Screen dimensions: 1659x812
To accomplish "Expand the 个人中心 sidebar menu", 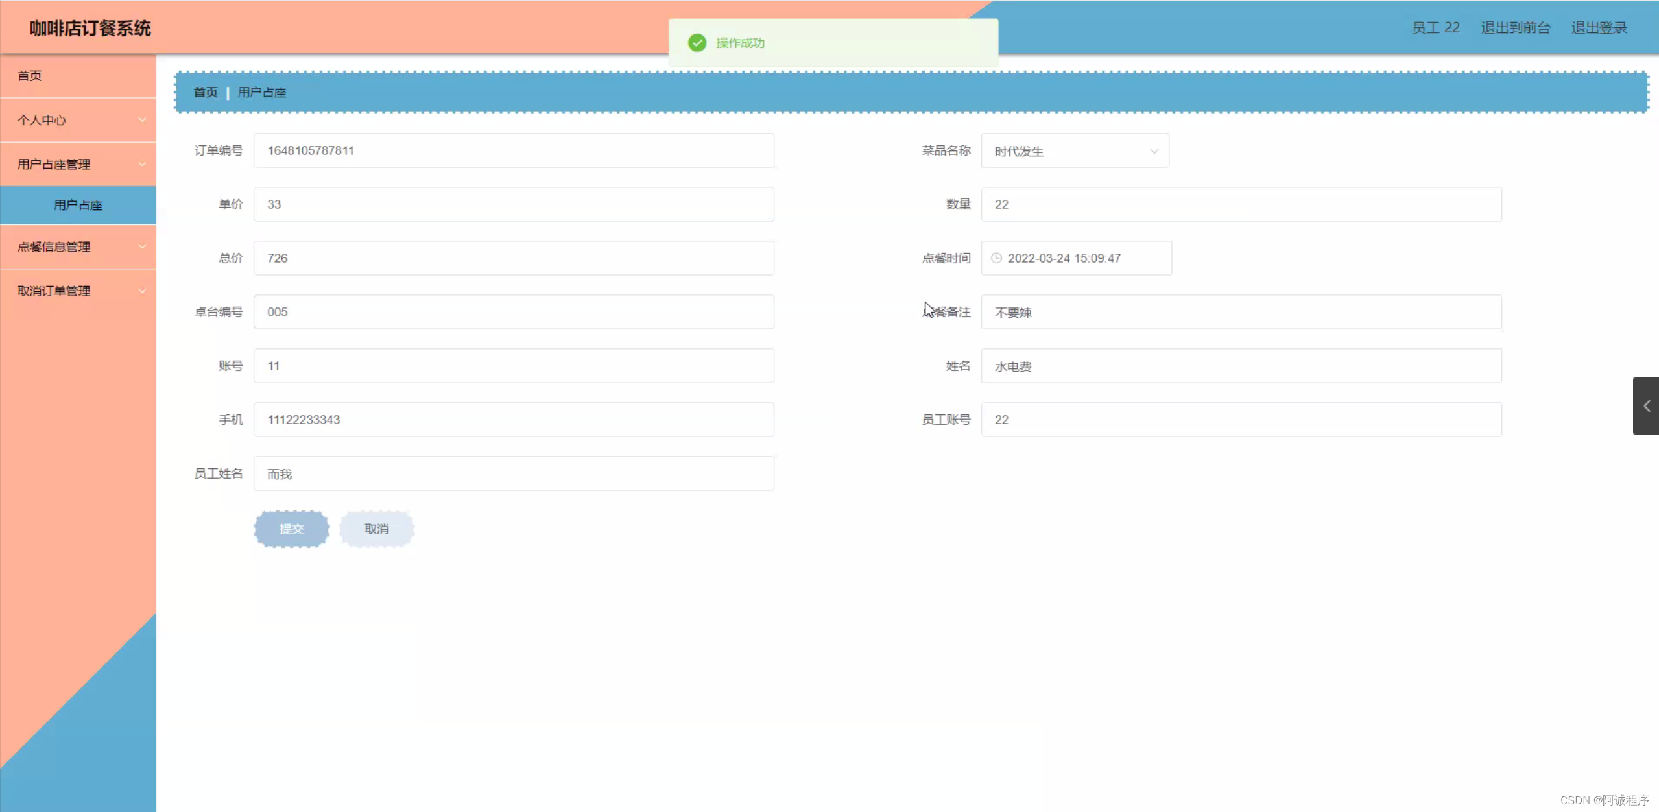I will (x=78, y=120).
